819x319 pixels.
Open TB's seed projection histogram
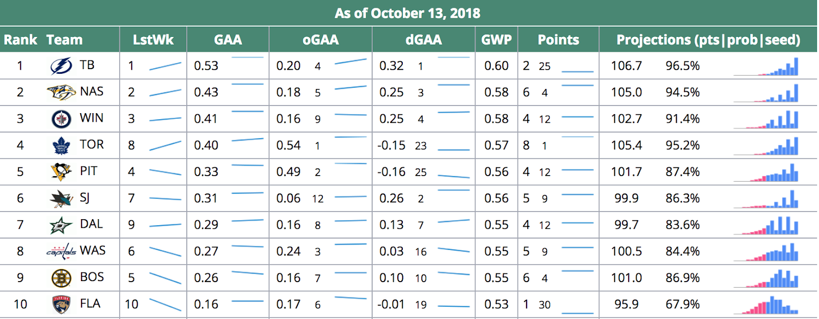(766, 67)
